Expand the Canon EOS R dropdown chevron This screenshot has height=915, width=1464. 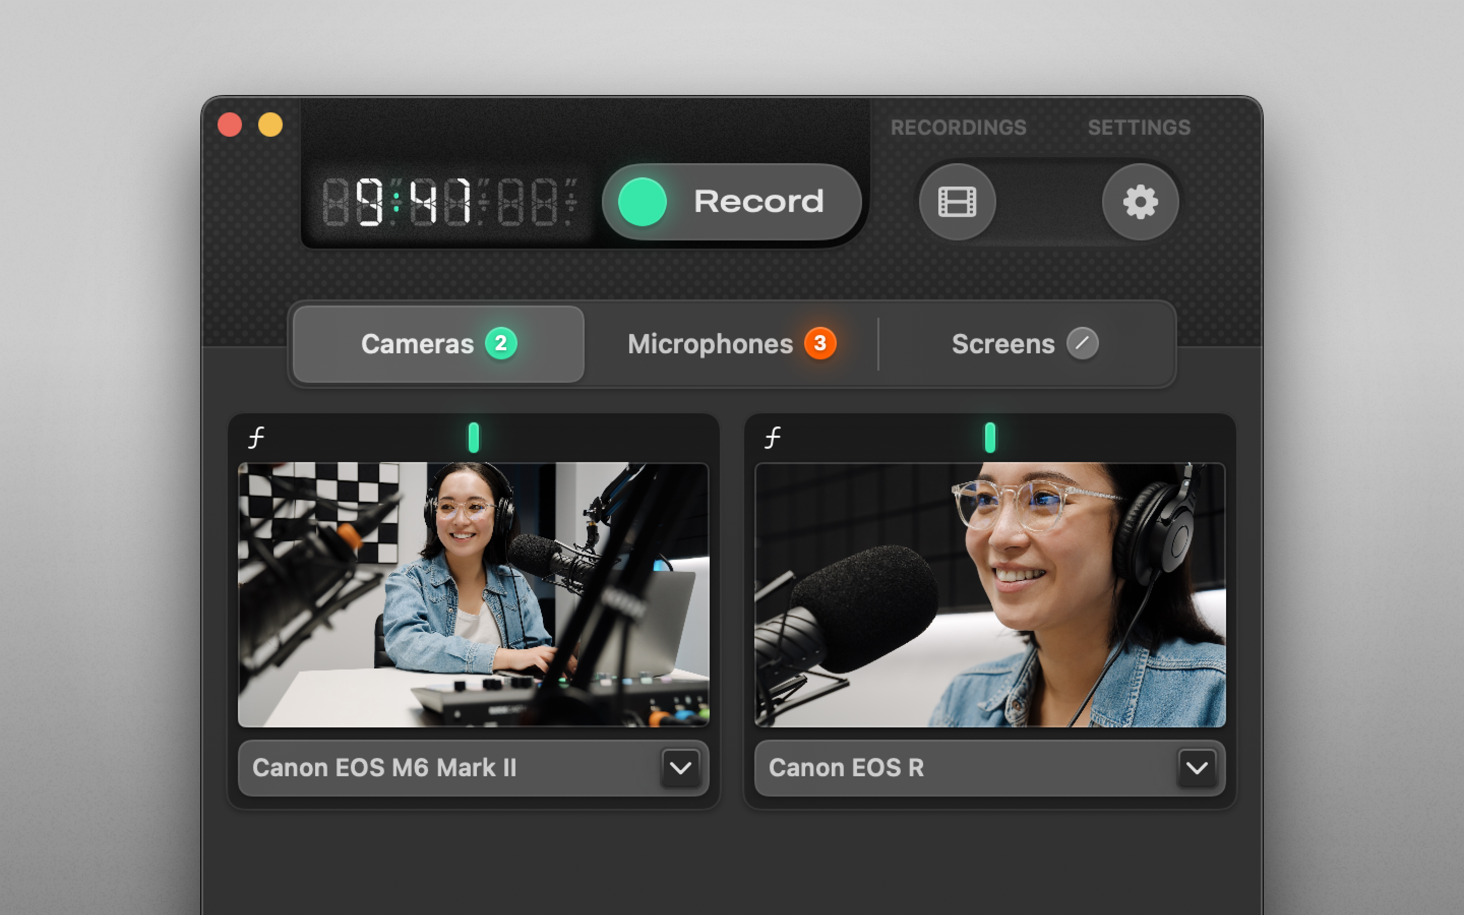pyautogui.click(x=1197, y=768)
